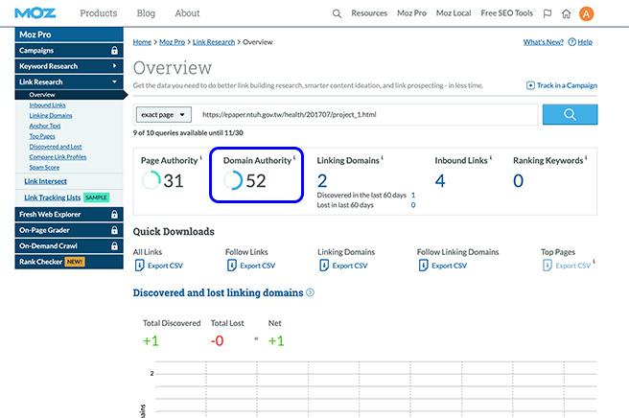Go to home icon in top bar
629x418 pixels.
(566, 13)
